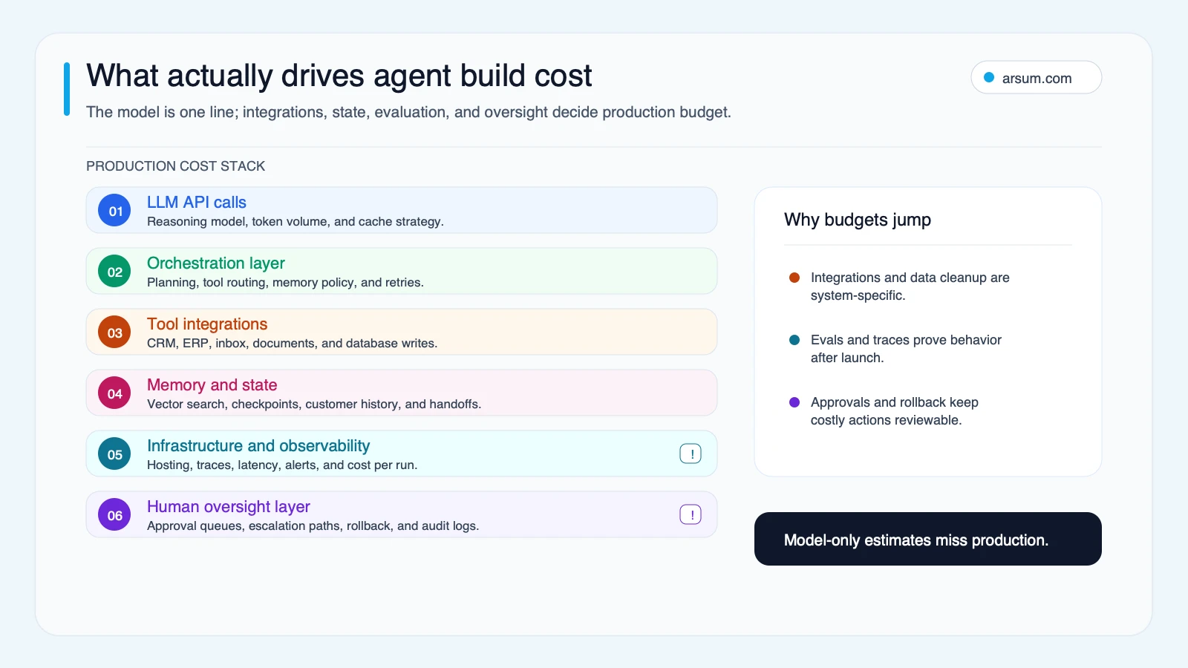Screen dimensions: 1188x668
Task: Click the 04 badge for Memory and state
Action: pos(114,393)
